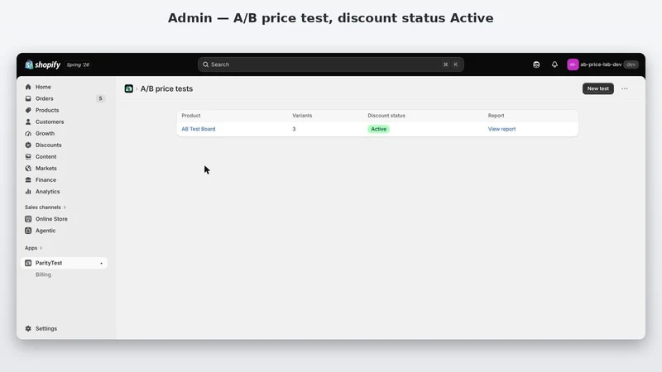Open Discounts section

coord(49,145)
